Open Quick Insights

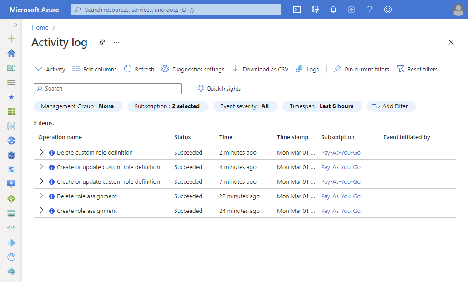[x=219, y=89]
